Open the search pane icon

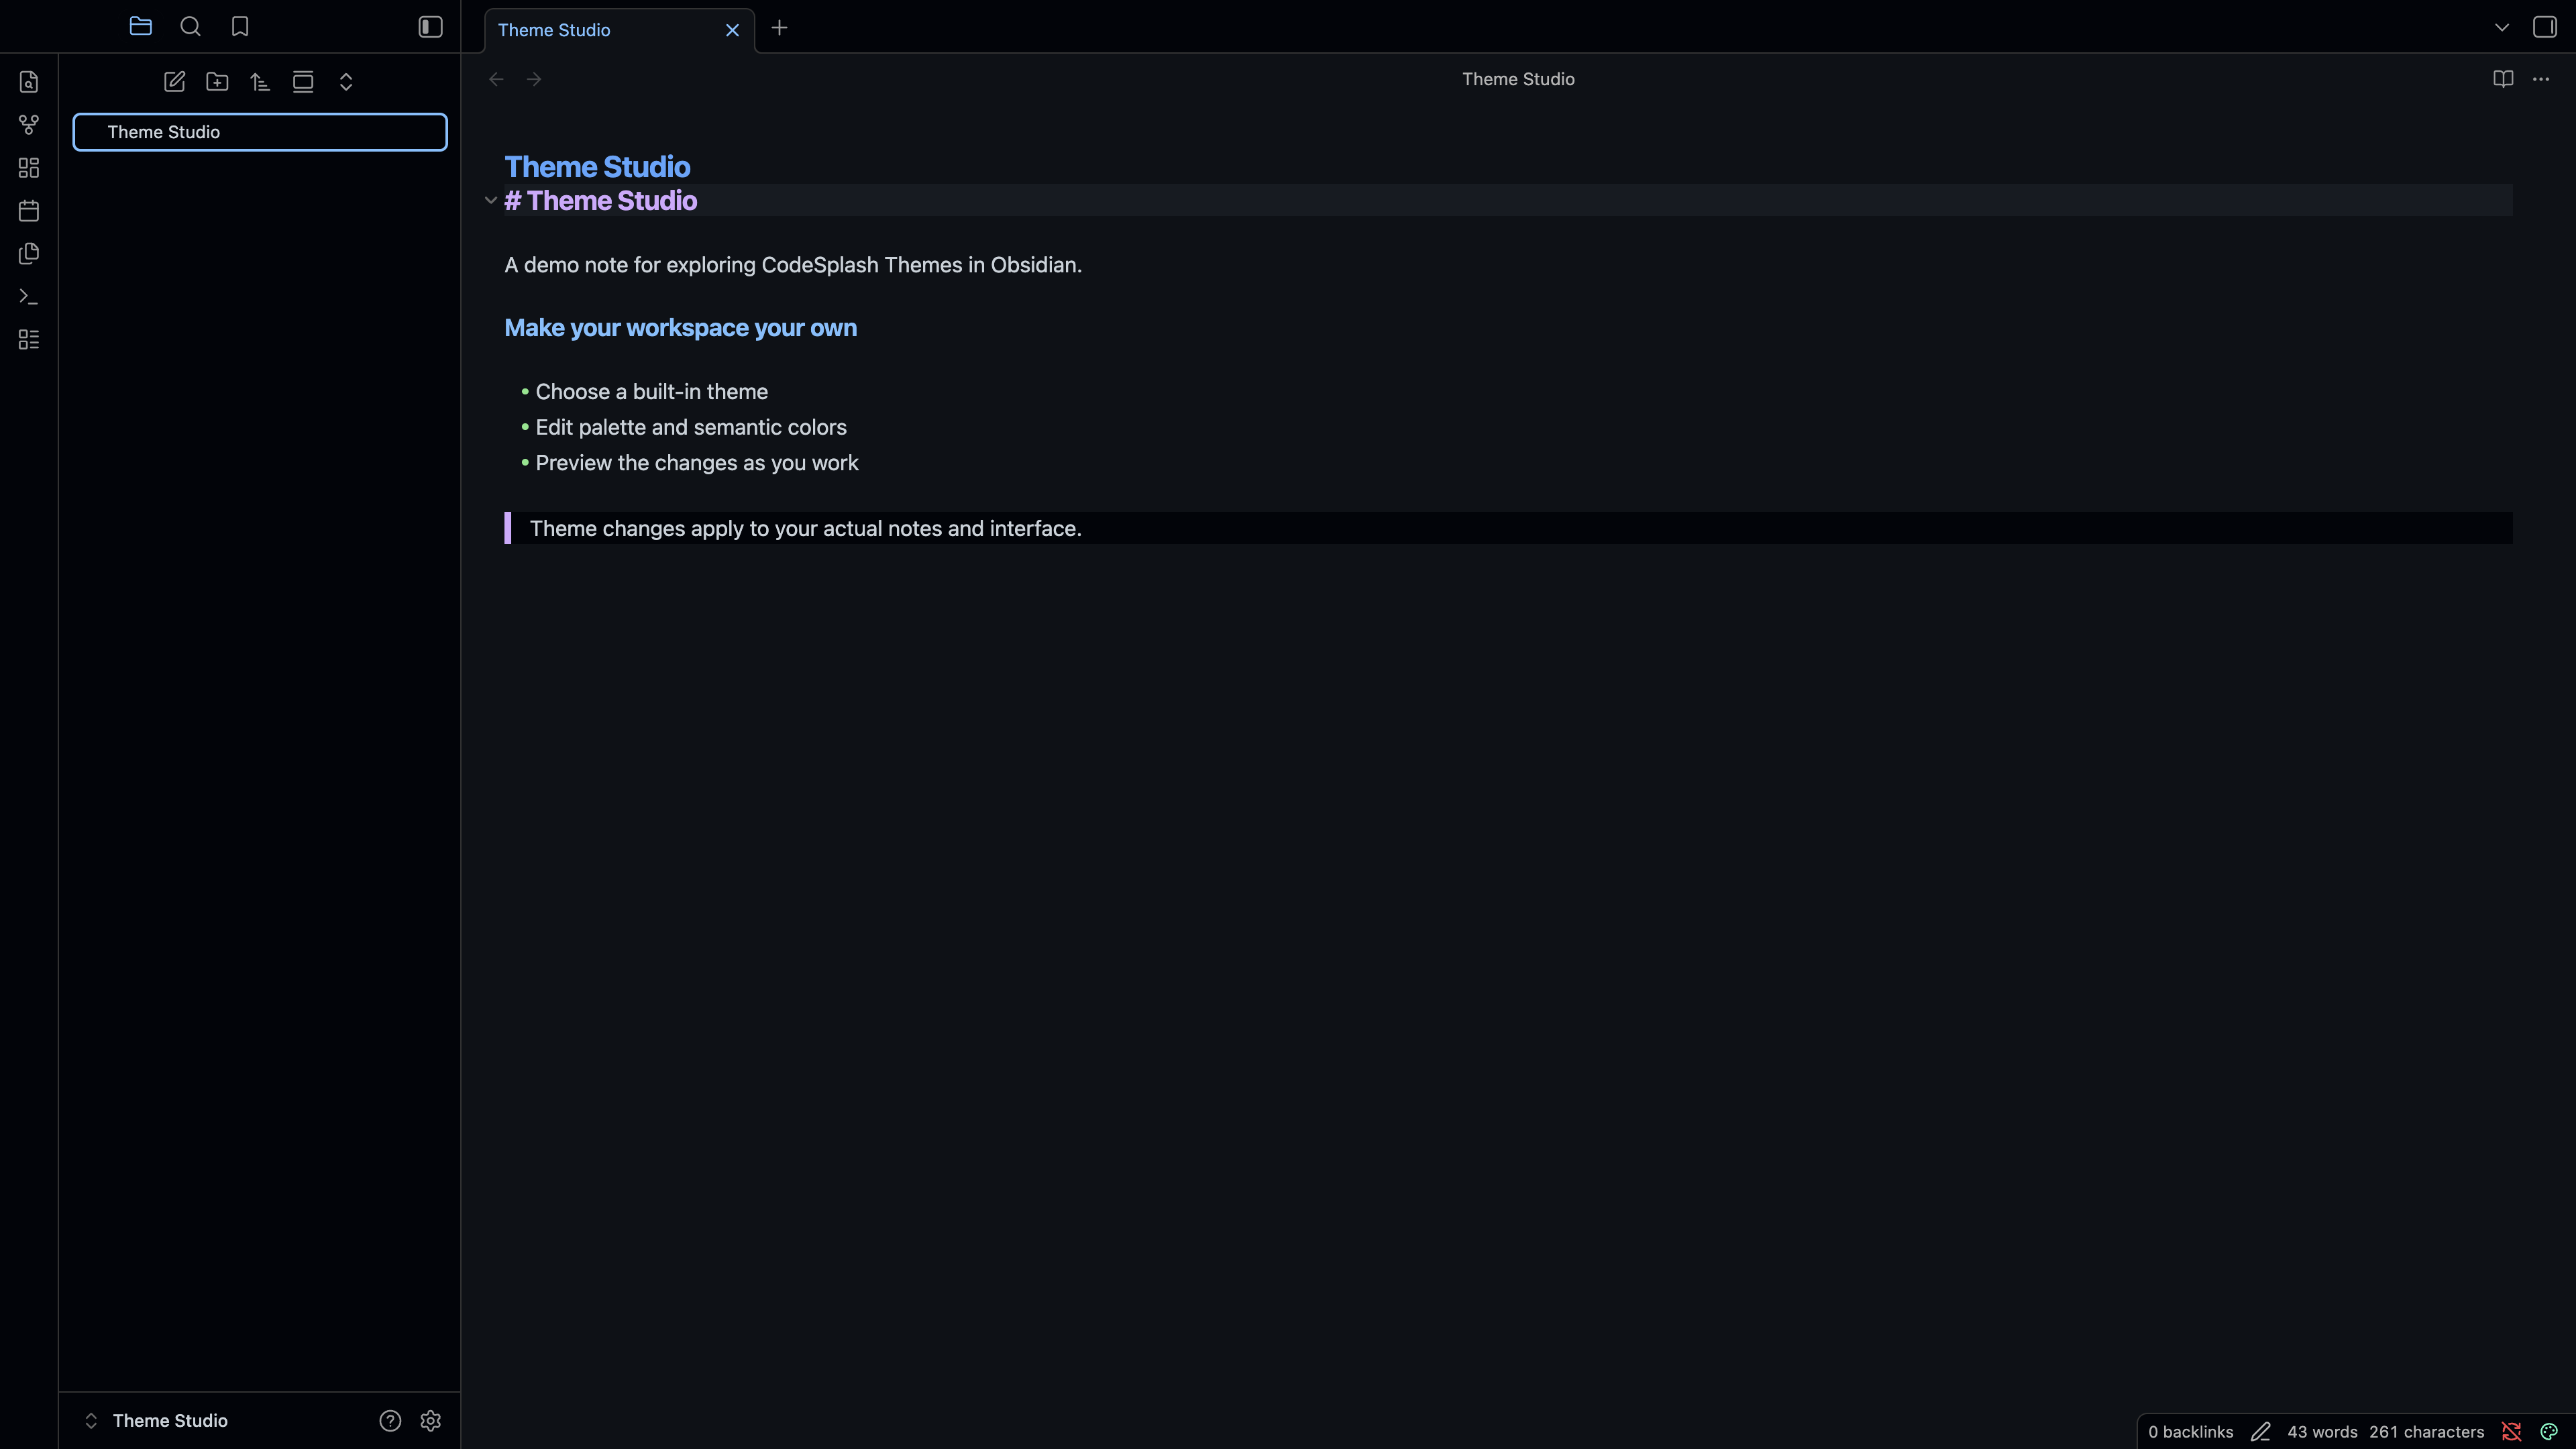tap(190, 27)
